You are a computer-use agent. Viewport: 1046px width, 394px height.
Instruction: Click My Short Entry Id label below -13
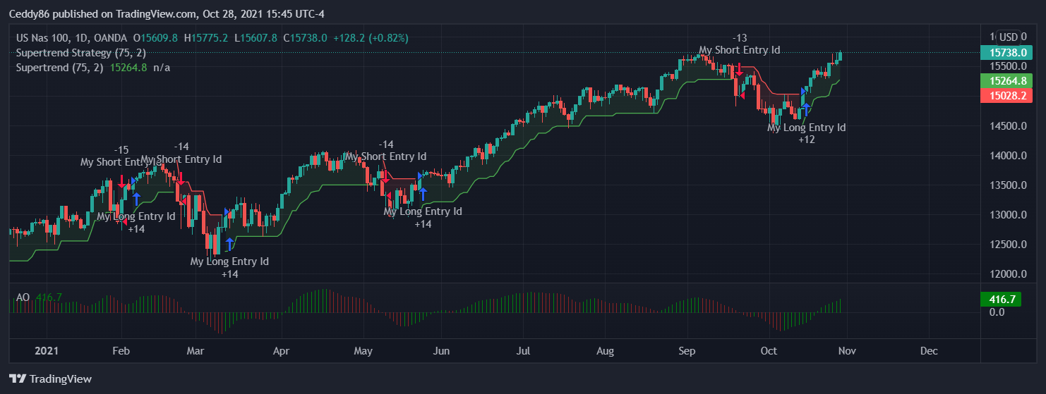pos(739,50)
